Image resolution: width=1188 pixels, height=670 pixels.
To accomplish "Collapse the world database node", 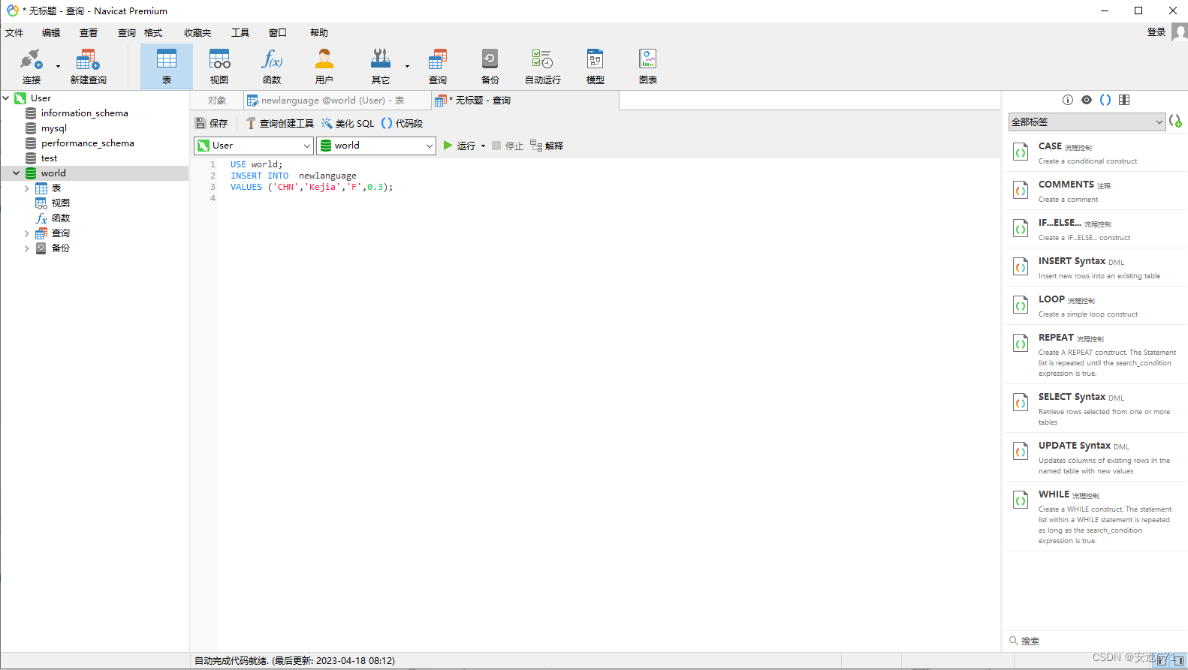I will tap(16, 173).
